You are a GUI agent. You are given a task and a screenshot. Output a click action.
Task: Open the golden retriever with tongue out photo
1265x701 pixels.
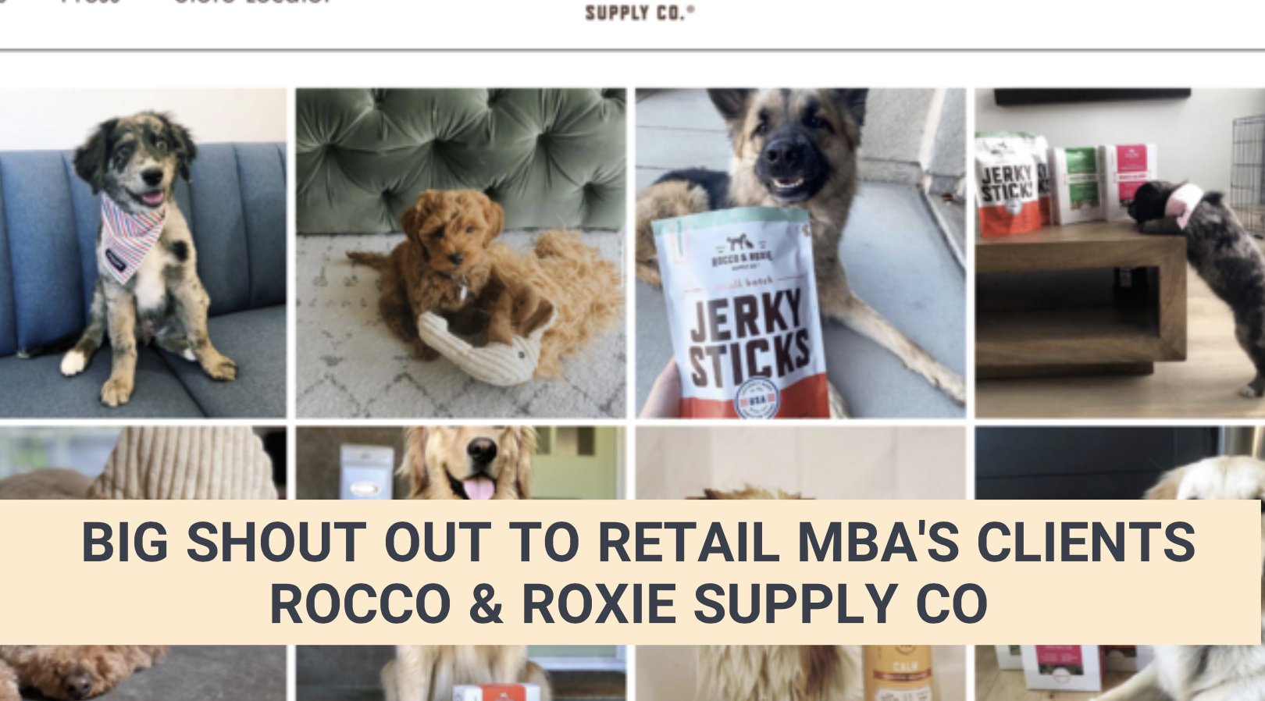[461, 463]
